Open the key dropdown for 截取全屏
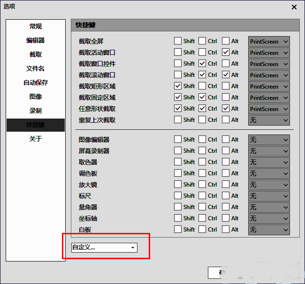 [269, 42]
